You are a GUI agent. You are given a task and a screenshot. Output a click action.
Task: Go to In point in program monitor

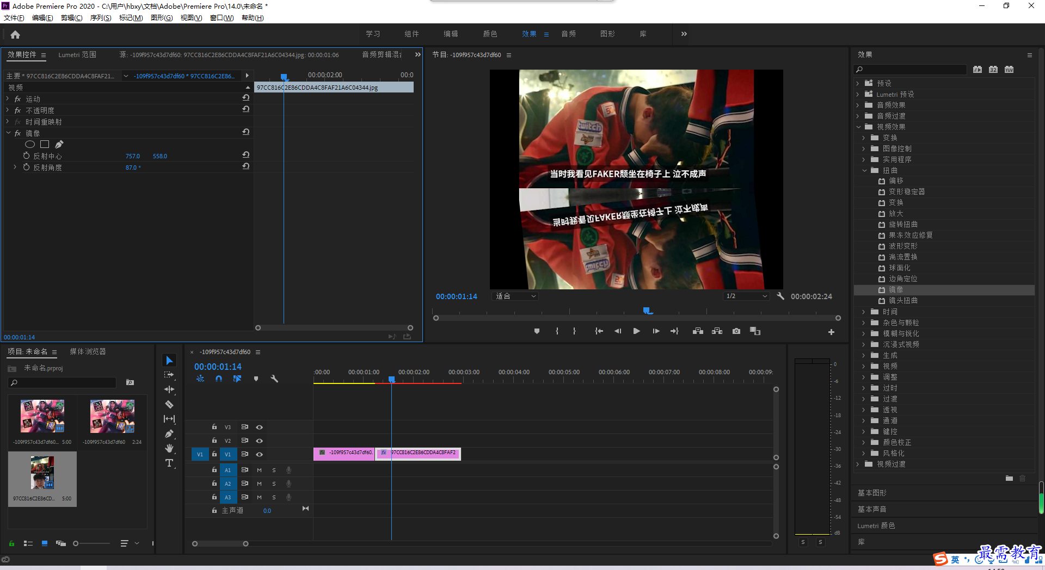click(599, 331)
